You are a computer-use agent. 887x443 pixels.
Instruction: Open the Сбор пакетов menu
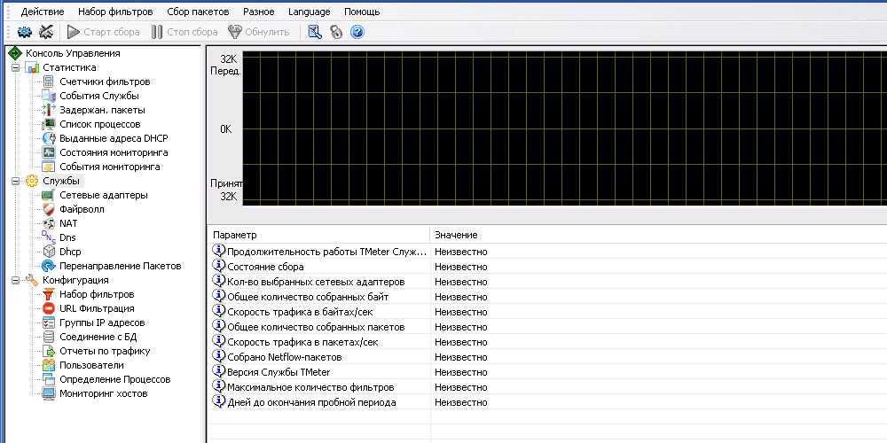tap(197, 12)
